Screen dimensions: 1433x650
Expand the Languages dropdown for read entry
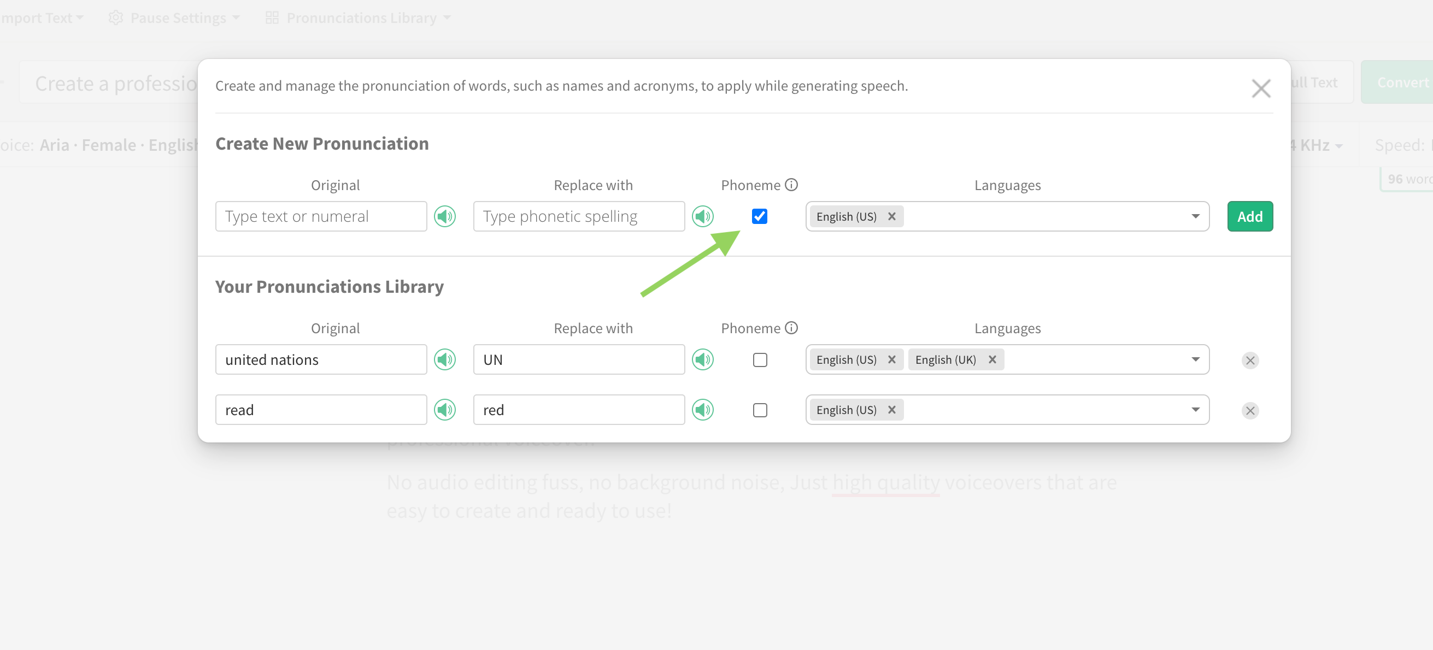pos(1197,410)
